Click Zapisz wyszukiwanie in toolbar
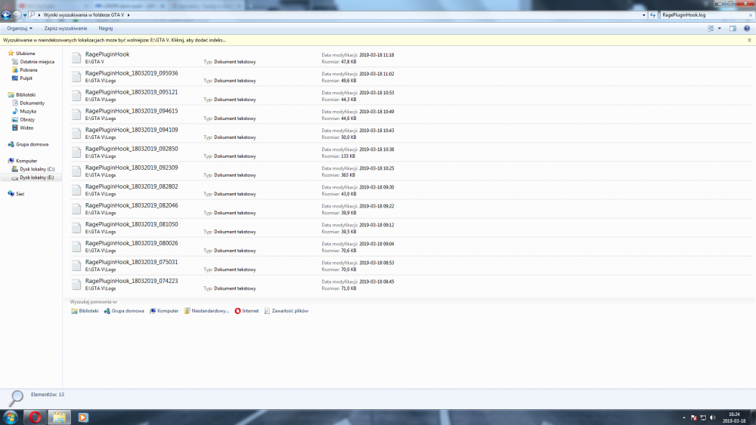 click(x=66, y=29)
